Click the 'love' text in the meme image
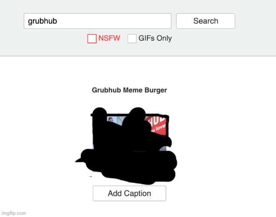This screenshot has height=217, width=276. coord(161,127)
